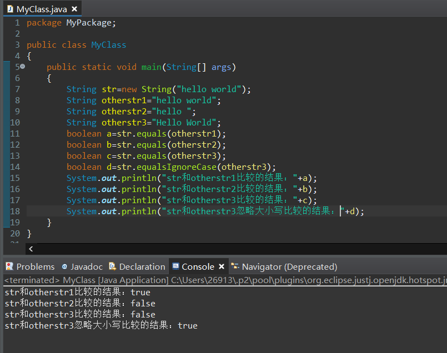Click the closing brace on line 19
The image size is (447, 353).
(x=49, y=223)
